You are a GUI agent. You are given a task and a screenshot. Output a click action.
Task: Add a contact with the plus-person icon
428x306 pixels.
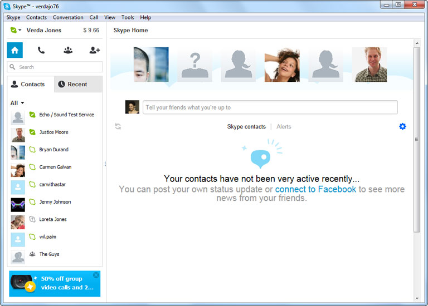point(95,50)
